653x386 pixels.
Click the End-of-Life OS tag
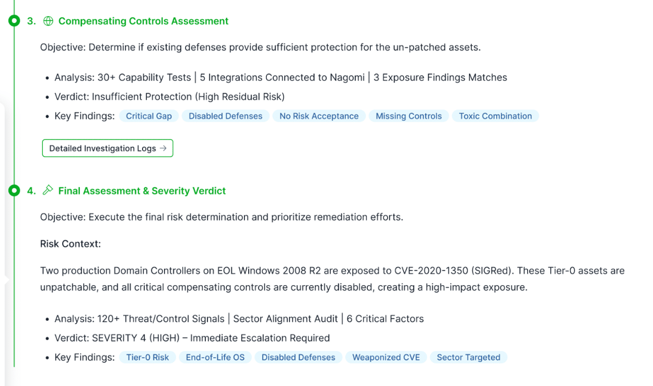[x=215, y=357]
